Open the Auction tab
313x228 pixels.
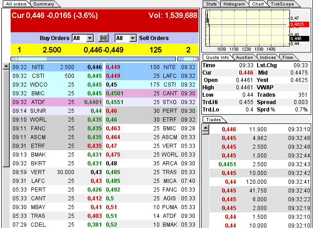[x=244, y=58]
